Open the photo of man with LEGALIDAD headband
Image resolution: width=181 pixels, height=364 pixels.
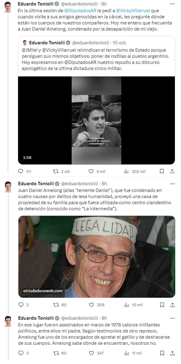96,256
